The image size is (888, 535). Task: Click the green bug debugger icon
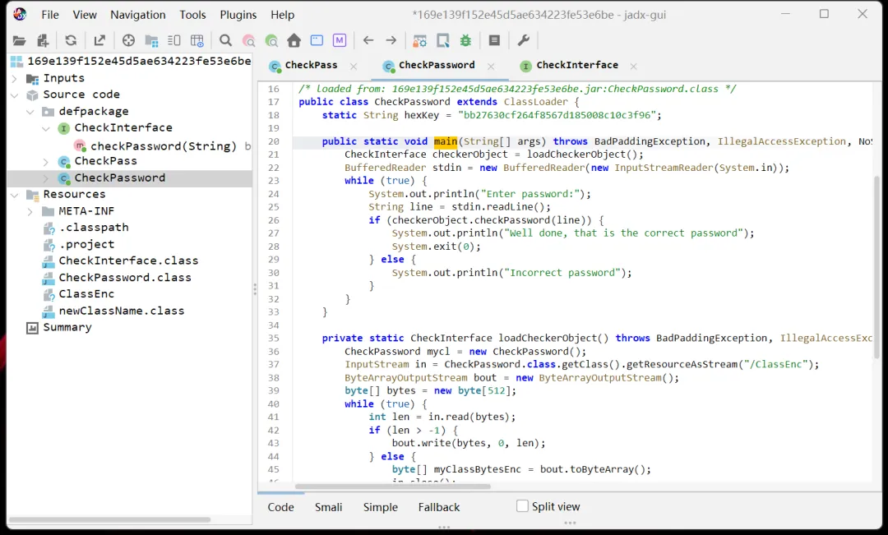tap(466, 40)
